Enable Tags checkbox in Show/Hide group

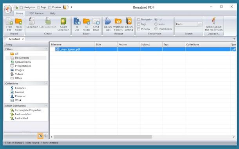point(139,24)
